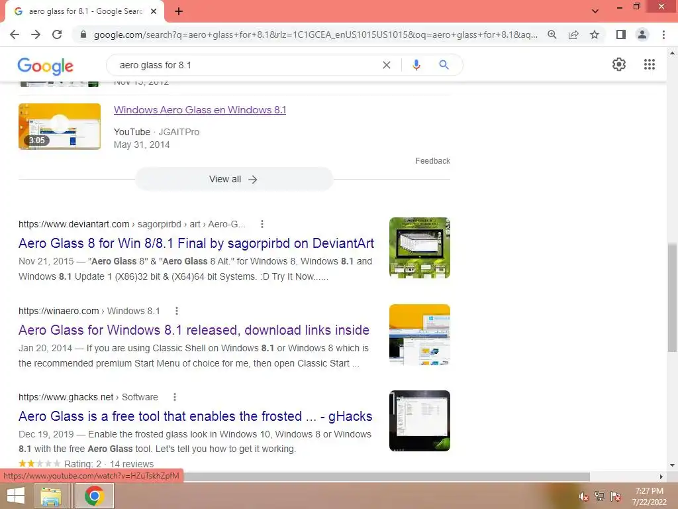Go forward using the browser forward arrow

[x=36, y=34]
